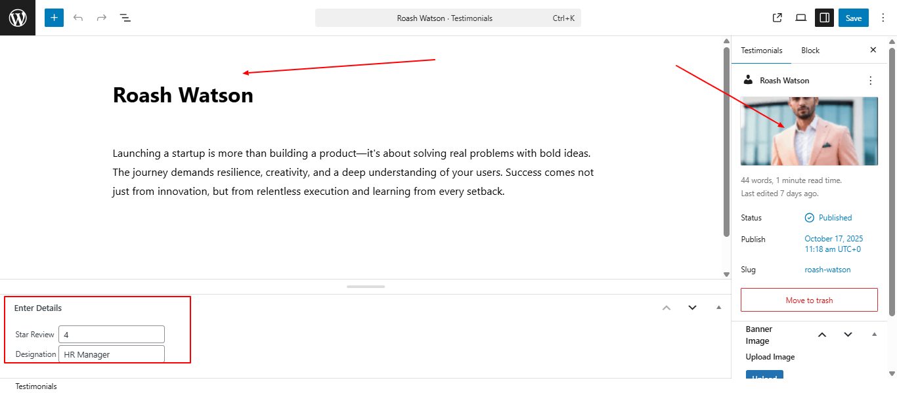This screenshot has height=393, width=897.
Task: Open the block inserter plus button
Action: 54,18
